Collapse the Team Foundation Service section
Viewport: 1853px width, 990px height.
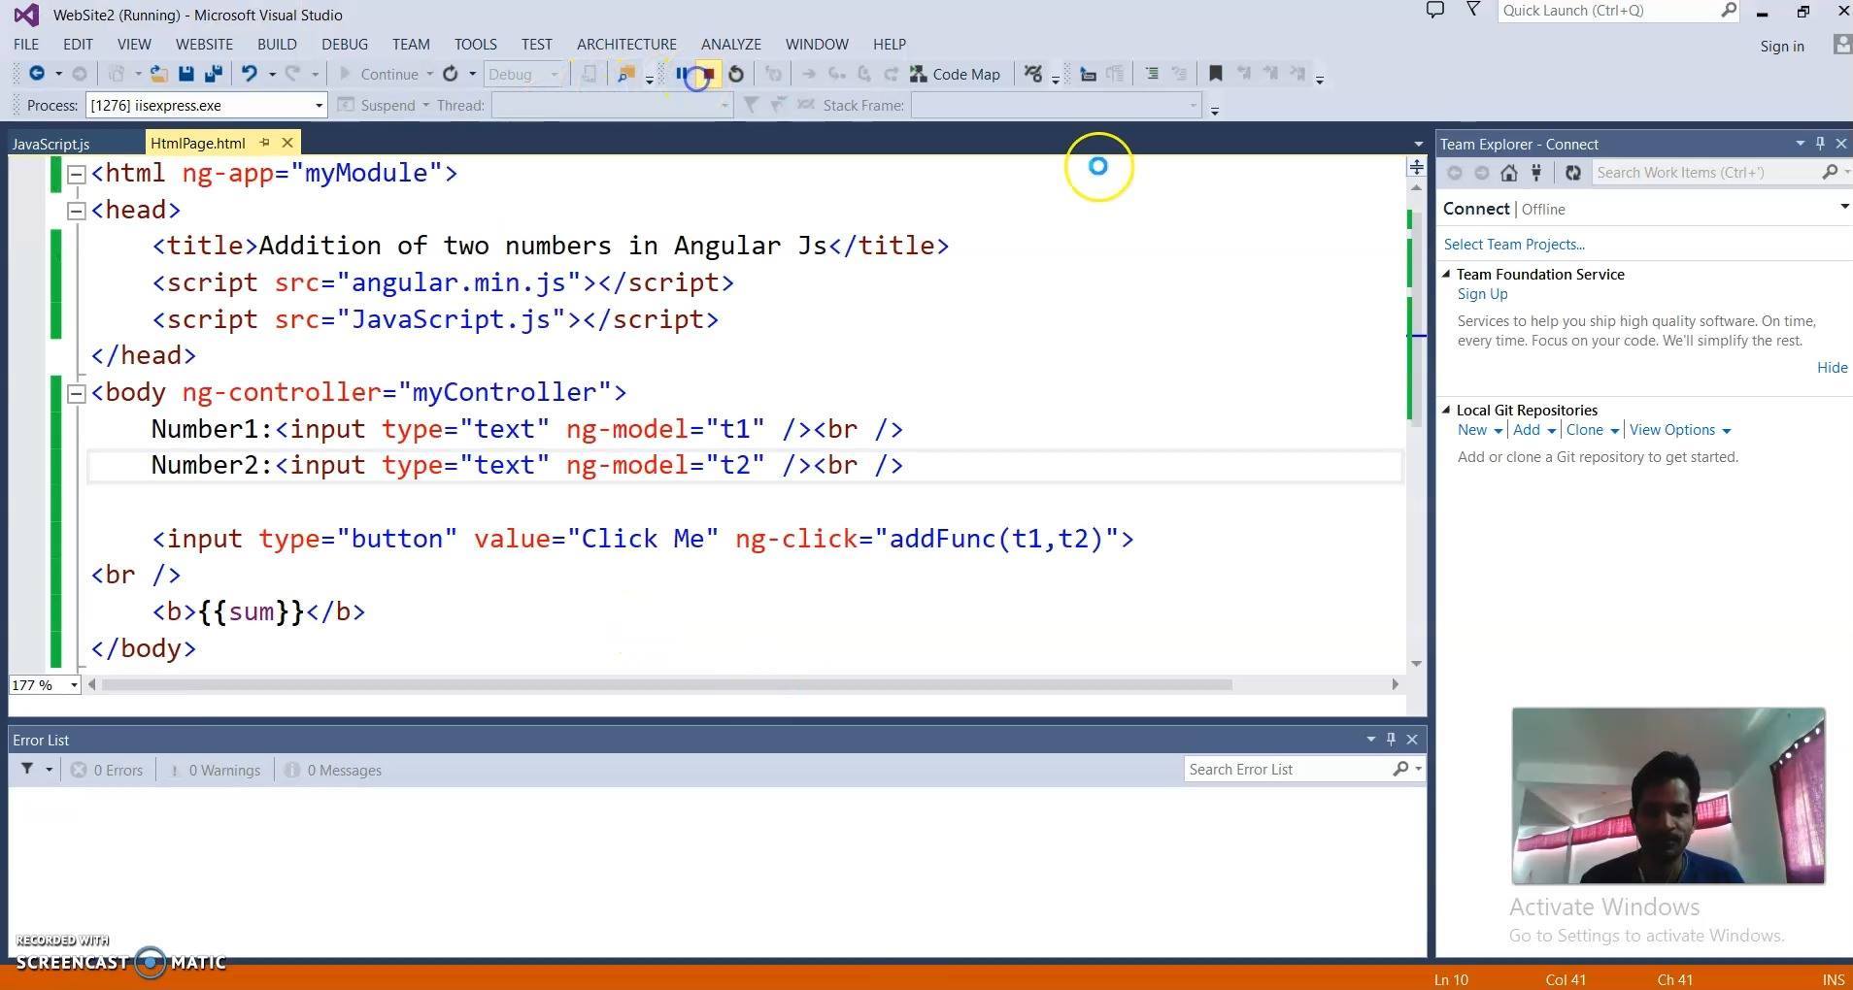click(x=1446, y=275)
